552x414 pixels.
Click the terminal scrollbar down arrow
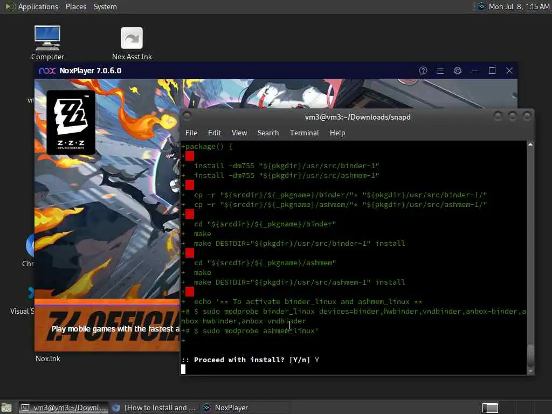click(x=530, y=371)
